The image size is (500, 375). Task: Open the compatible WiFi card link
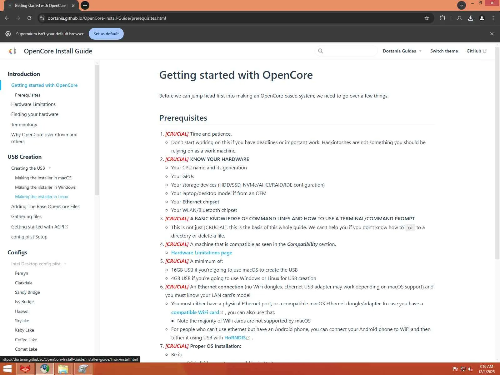tap(197, 312)
